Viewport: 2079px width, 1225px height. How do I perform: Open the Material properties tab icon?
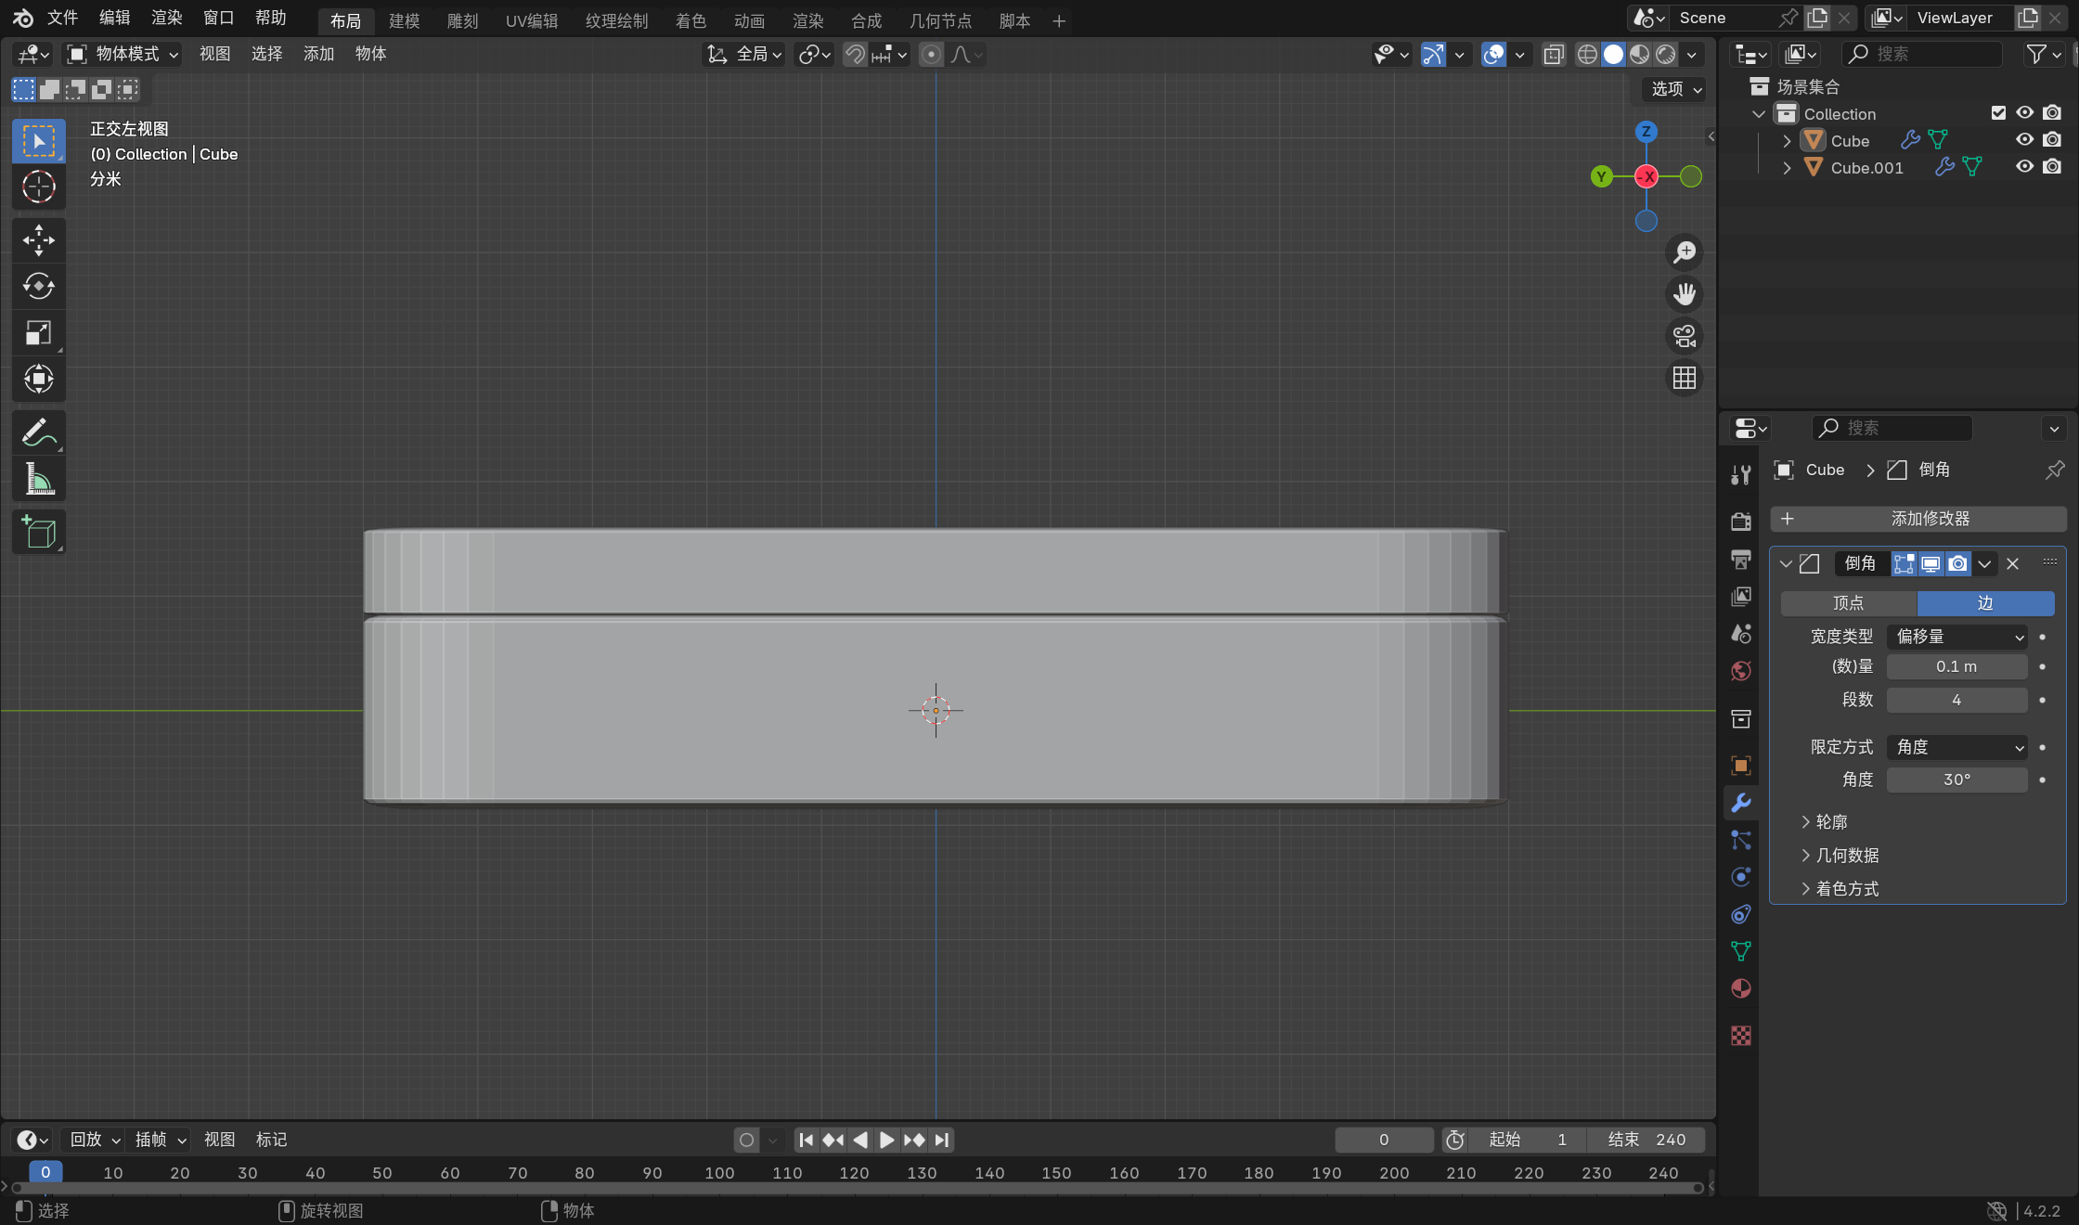coord(1741,989)
